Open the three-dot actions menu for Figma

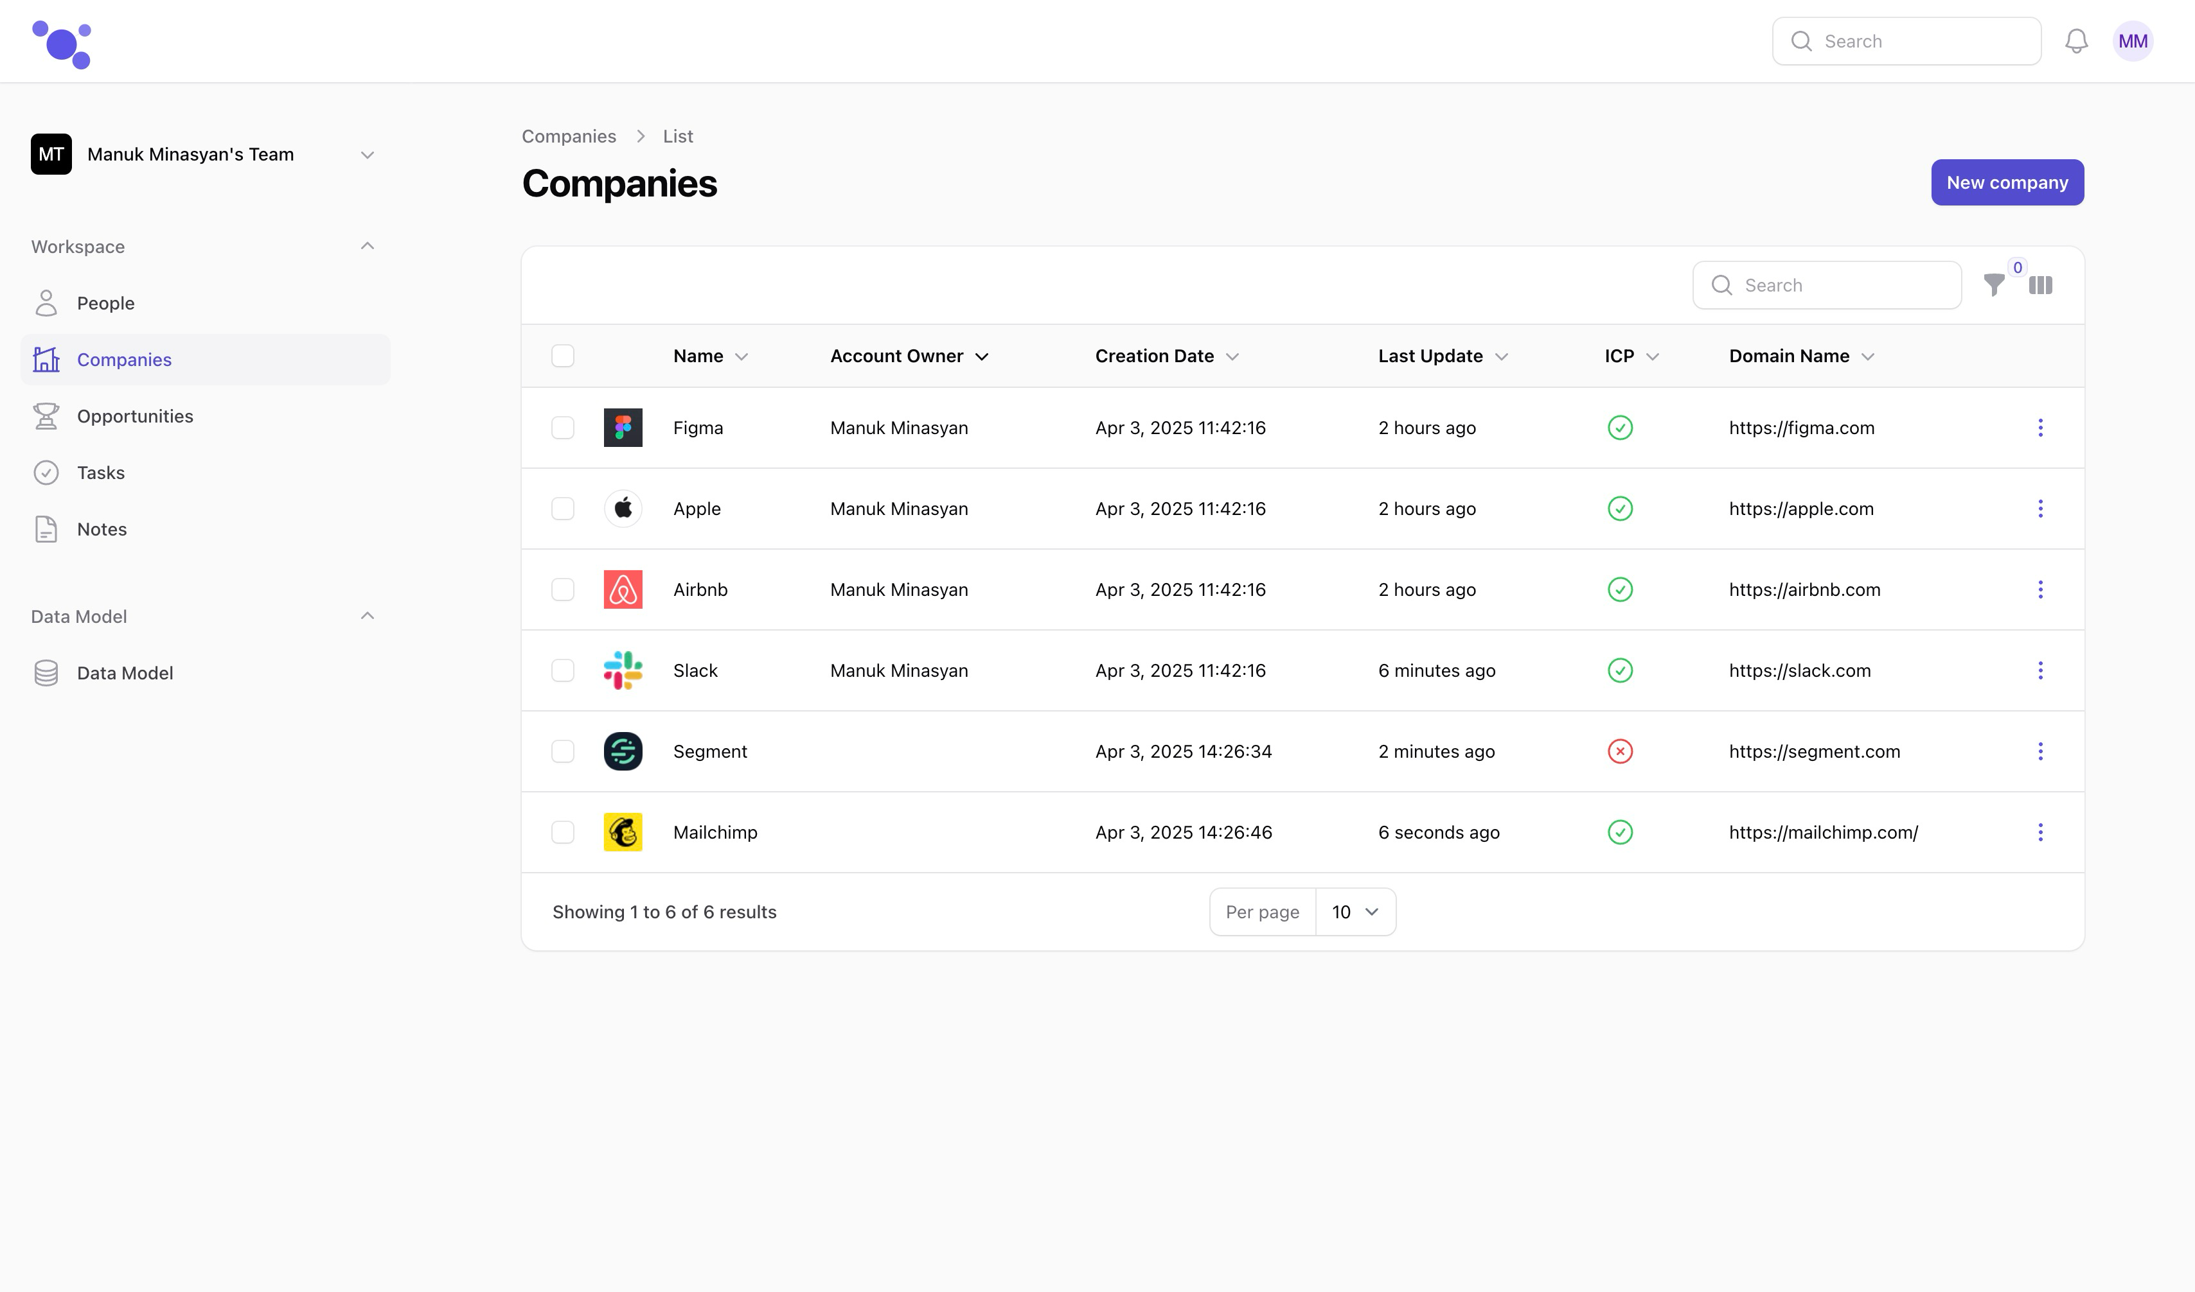2040,428
